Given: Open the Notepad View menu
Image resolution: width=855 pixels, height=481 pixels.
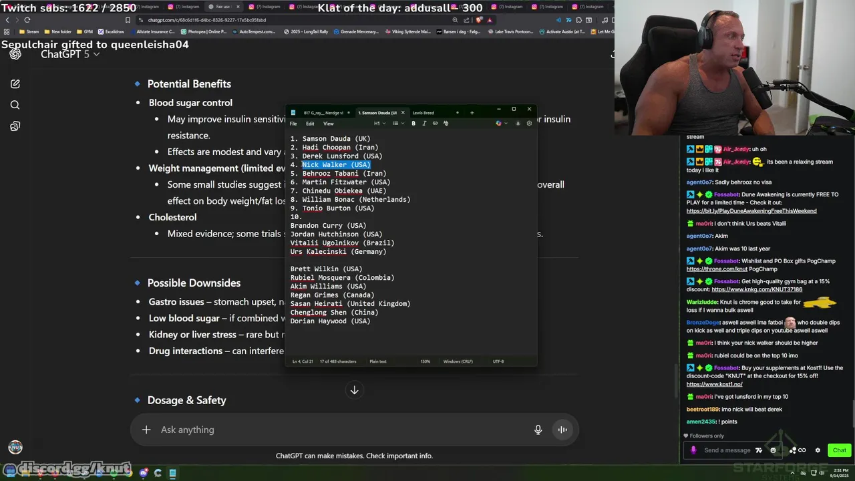Looking at the screenshot, I should click(329, 124).
